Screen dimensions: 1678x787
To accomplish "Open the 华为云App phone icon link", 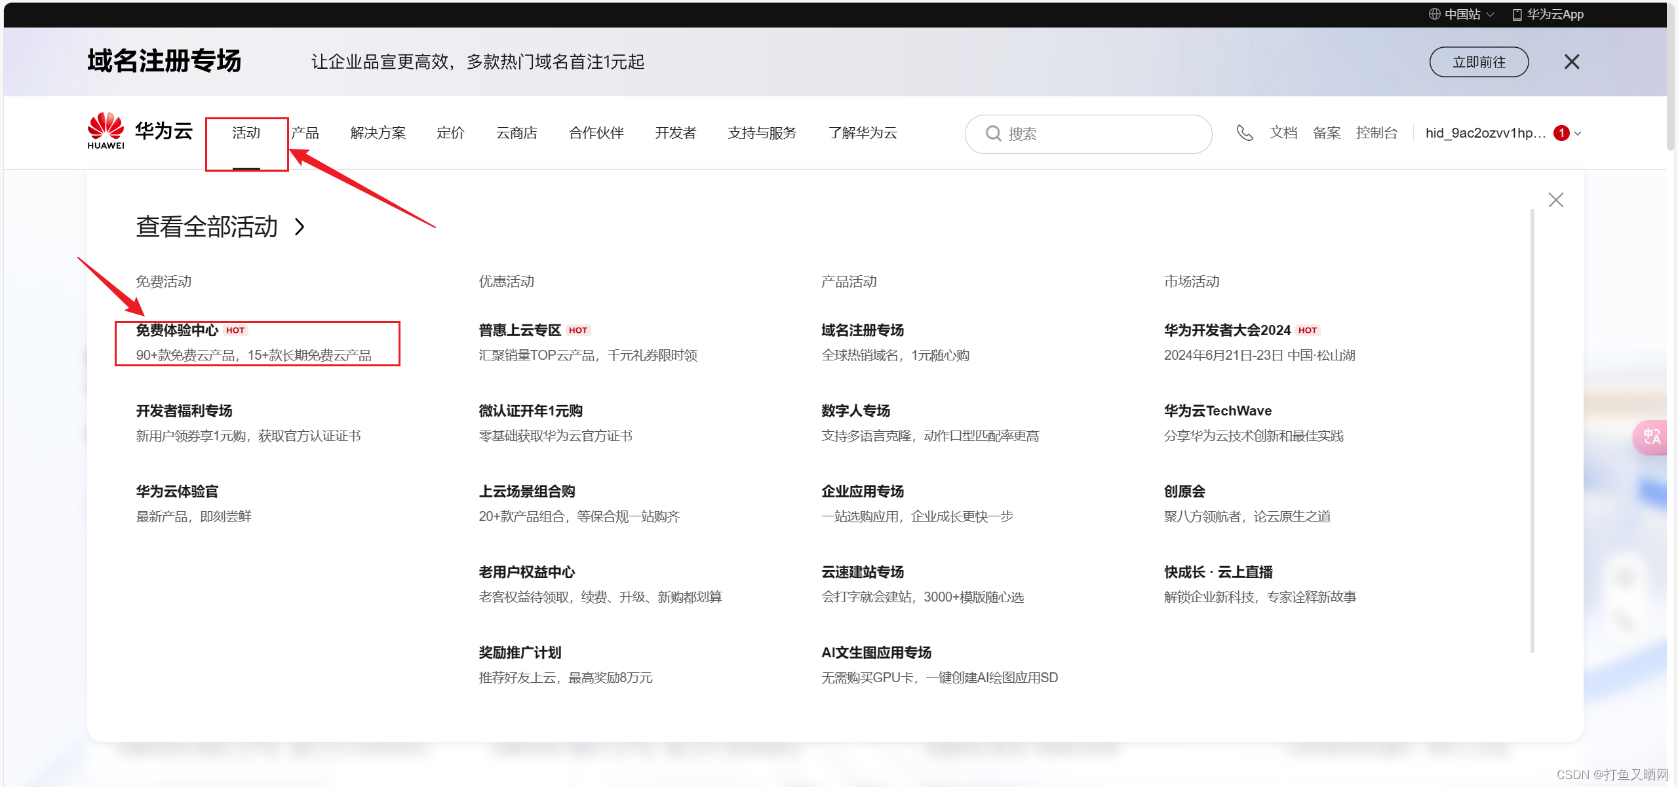I will (x=1517, y=14).
